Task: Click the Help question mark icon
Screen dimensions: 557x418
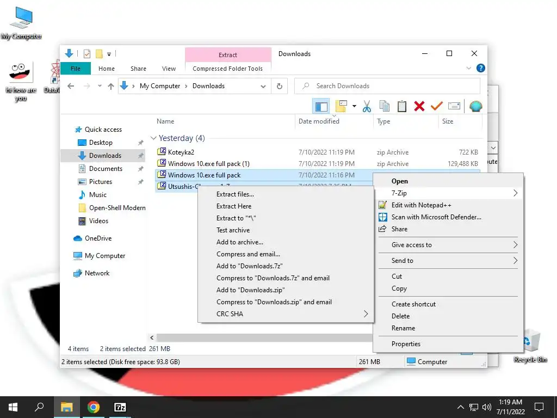Action: (481, 68)
